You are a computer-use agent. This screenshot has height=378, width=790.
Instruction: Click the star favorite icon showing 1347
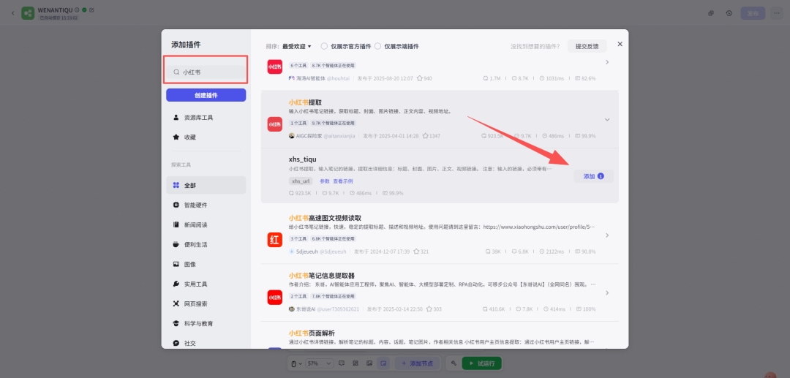tap(425, 136)
